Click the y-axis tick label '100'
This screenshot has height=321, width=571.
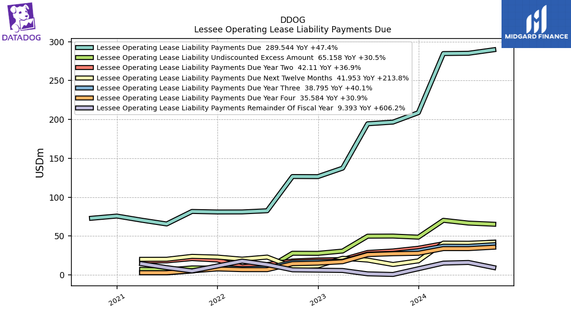tap(57, 197)
